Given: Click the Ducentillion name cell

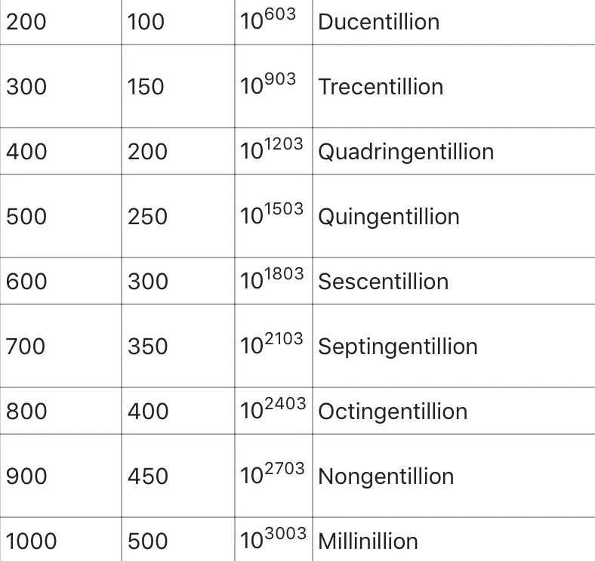Looking at the screenshot, I should 378,22.
